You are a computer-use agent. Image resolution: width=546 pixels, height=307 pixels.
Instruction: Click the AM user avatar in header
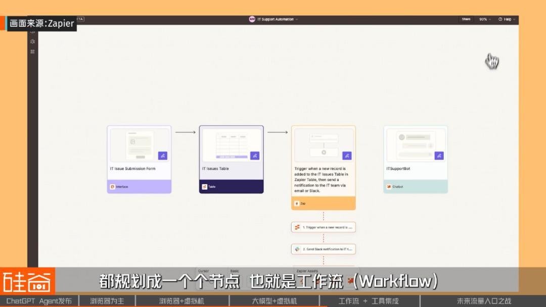[x=252, y=19]
